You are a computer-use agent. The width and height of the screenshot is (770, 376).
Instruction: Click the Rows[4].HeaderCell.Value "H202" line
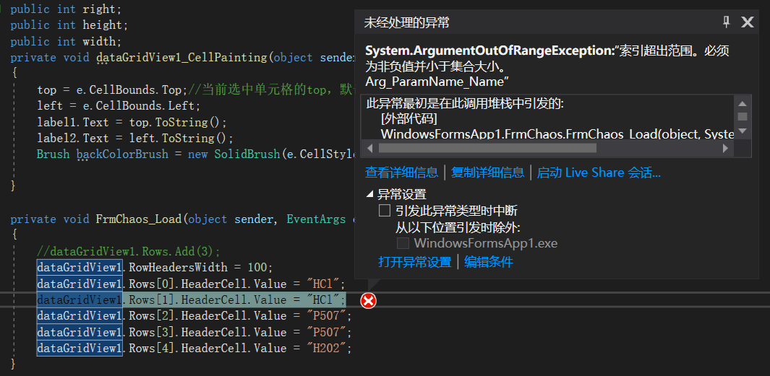[195, 348]
